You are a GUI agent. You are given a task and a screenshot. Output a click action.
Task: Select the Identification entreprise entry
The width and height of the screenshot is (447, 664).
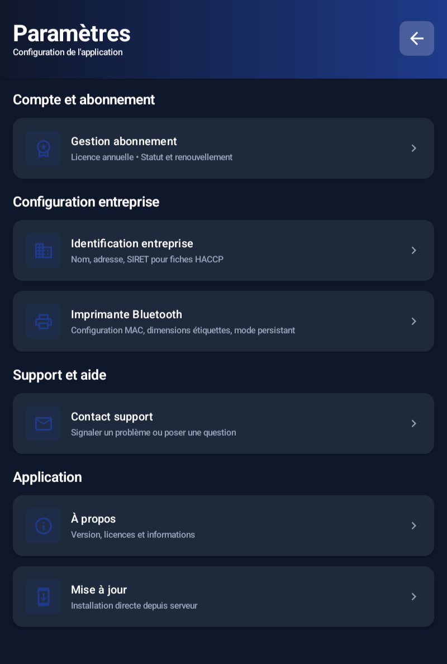click(x=223, y=250)
